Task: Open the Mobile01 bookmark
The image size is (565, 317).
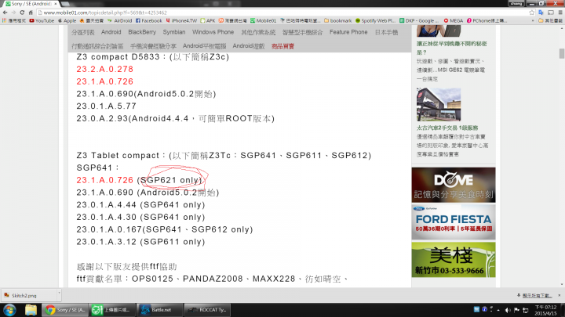Action: 264,21
